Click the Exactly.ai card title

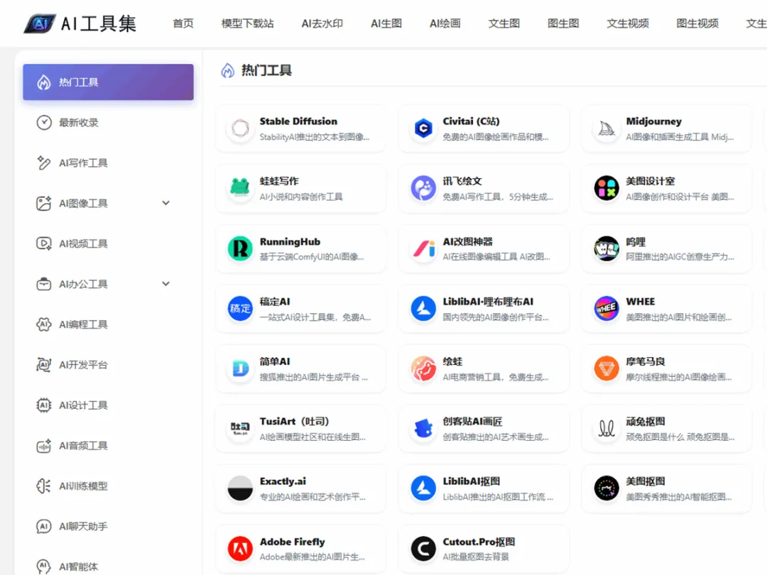coord(283,481)
